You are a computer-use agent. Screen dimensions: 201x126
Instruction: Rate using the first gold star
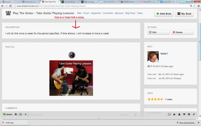coord(149,99)
